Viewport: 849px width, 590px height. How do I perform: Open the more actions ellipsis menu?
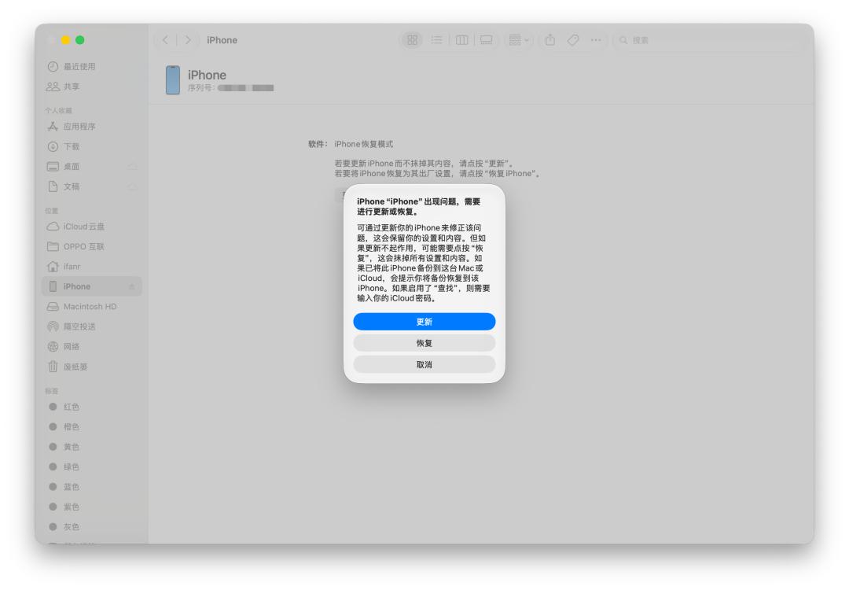596,40
